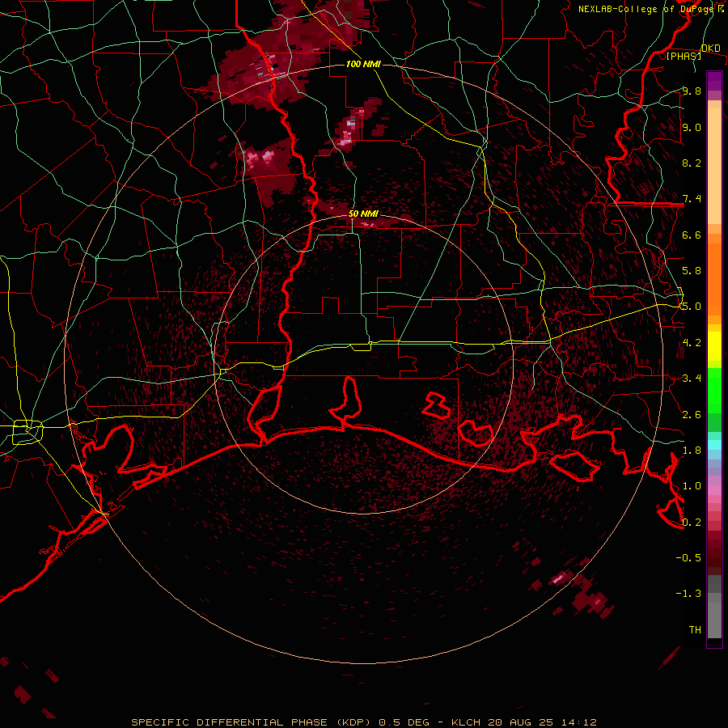The width and height of the screenshot is (728, 728).
Task: Pick the pale peach color bar segment
Action: click(714, 167)
